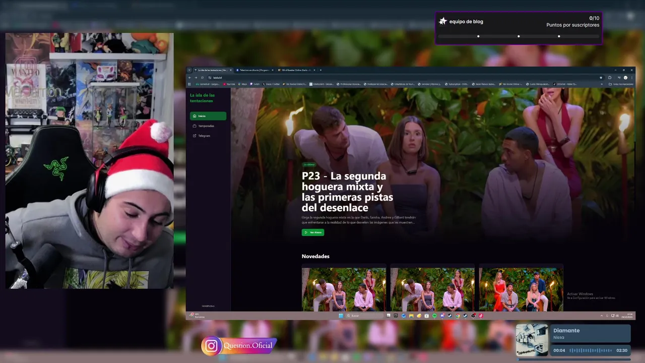Click the taskbar Buscar search box
645x363 pixels.
click(x=366, y=316)
